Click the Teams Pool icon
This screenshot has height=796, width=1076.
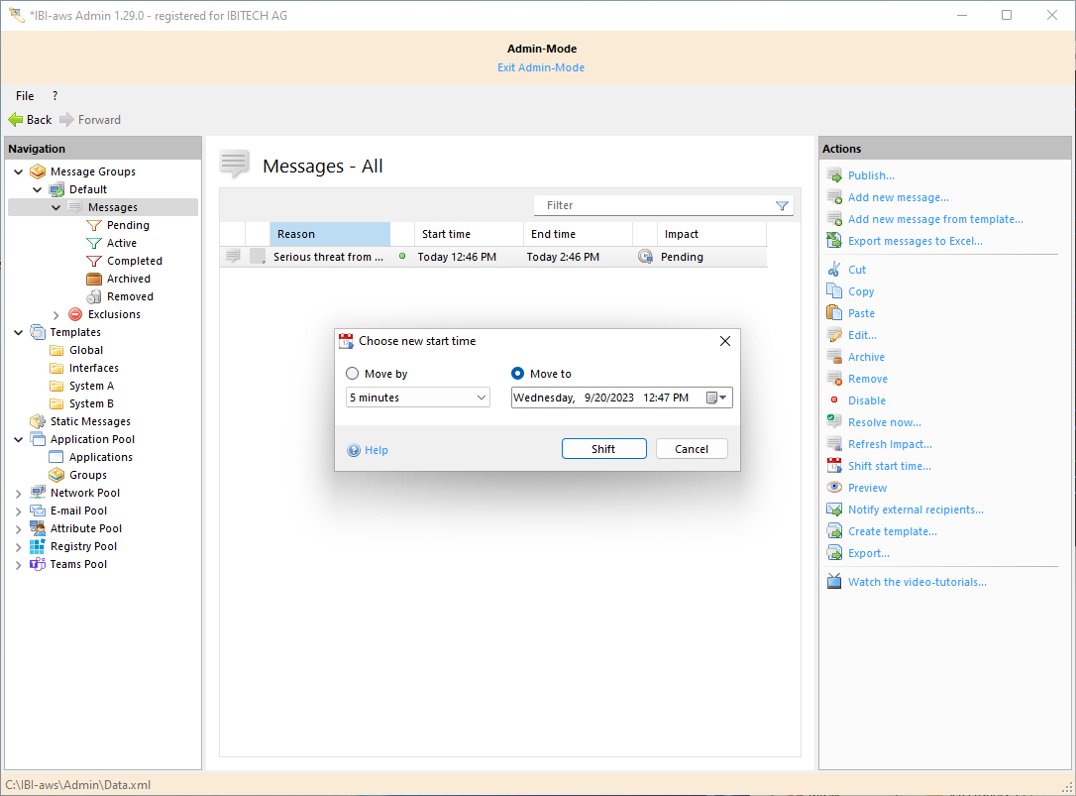[38, 564]
